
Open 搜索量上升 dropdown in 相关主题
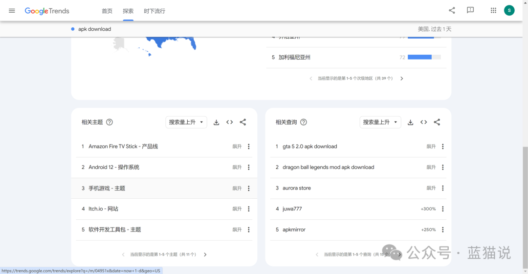click(x=186, y=122)
